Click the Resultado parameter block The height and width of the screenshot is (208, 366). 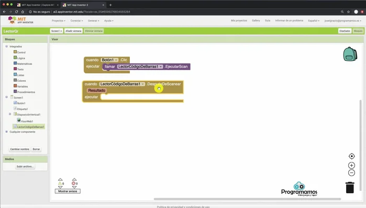[x=97, y=90]
